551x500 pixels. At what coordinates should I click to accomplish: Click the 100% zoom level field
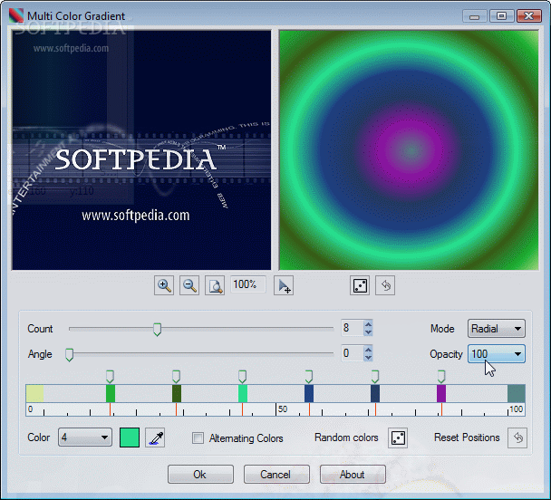pyautogui.click(x=248, y=284)
